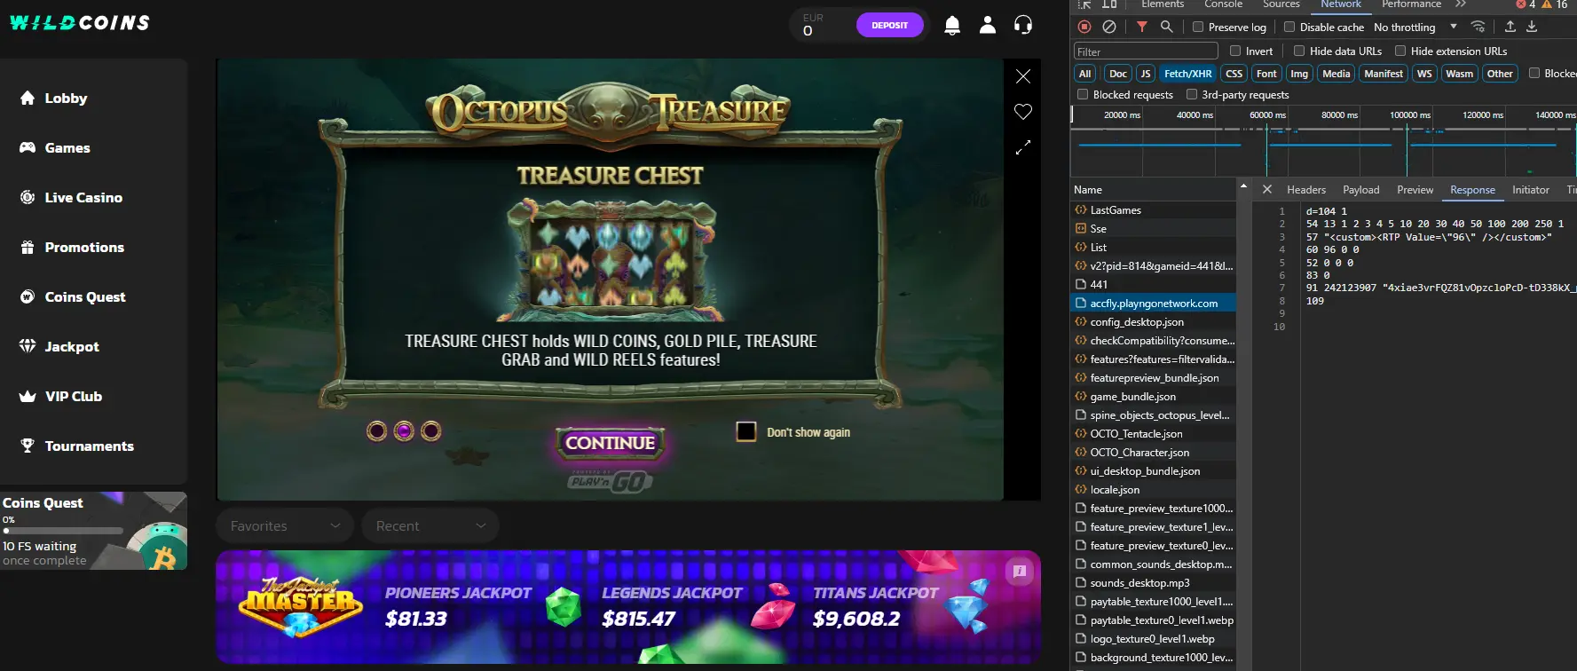Screen dimensions: 1577x671
Task: Select locale.json request row
Action: tap(1153, 489)
